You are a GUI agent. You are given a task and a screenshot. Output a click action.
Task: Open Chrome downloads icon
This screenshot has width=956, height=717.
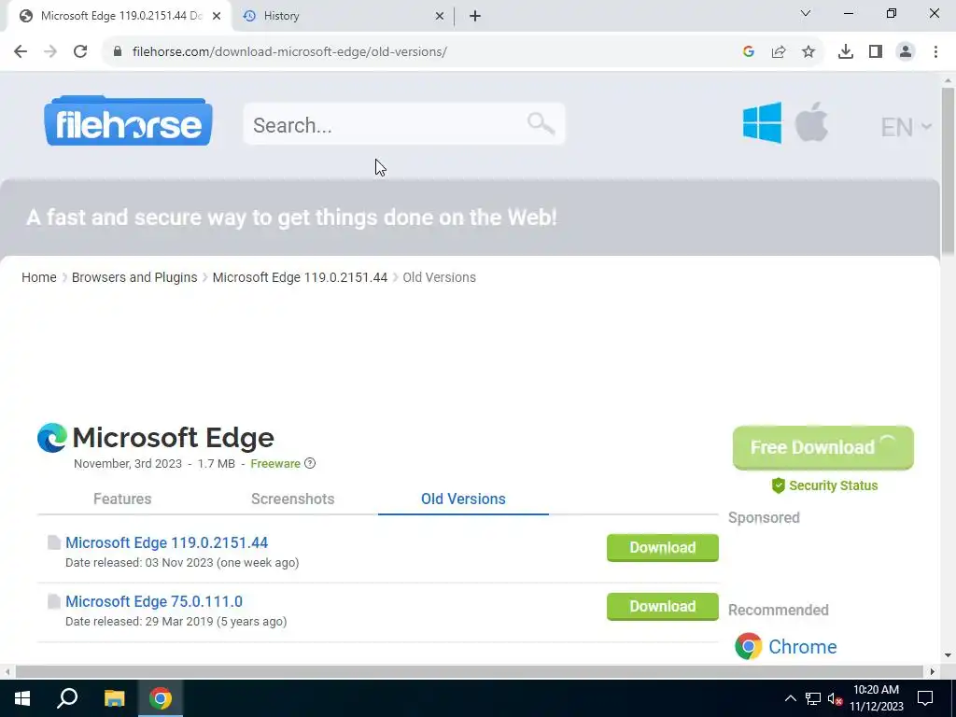(846, 51)
